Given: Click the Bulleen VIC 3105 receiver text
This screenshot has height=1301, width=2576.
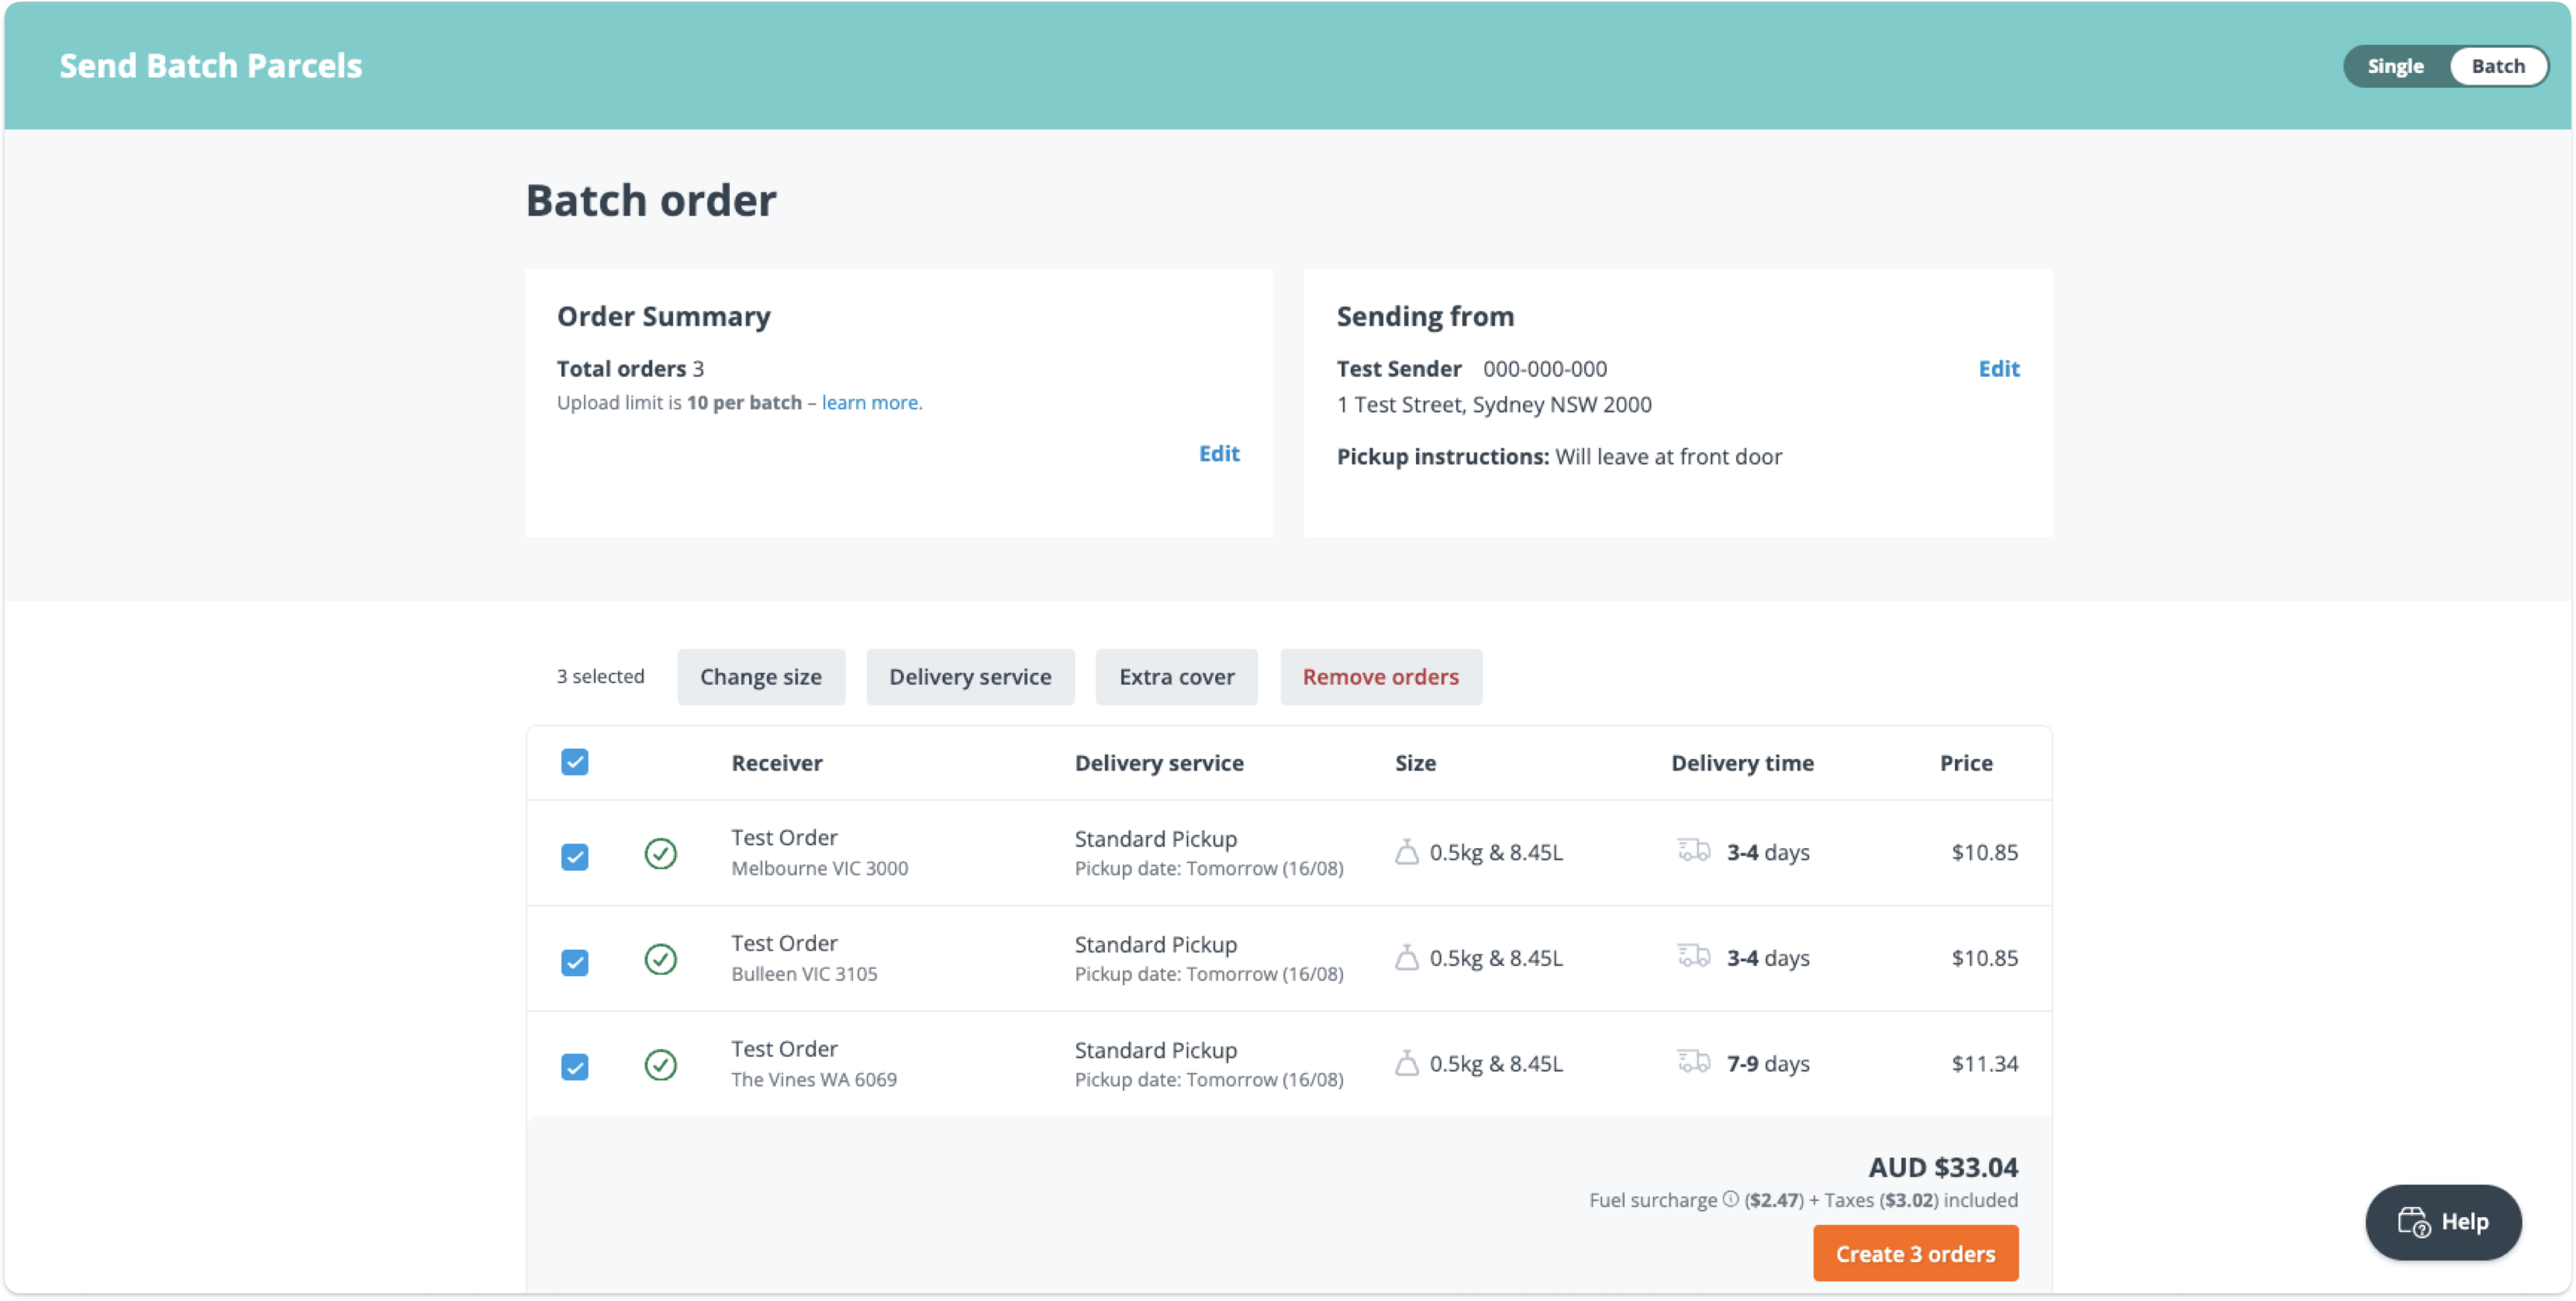Looking at the screenshot, I should click(804, 974).
